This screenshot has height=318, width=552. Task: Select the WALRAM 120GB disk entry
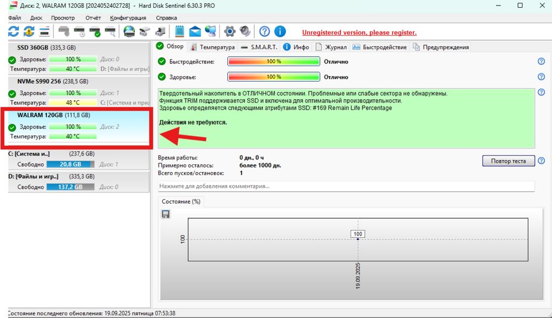click(x=79, y=126)
